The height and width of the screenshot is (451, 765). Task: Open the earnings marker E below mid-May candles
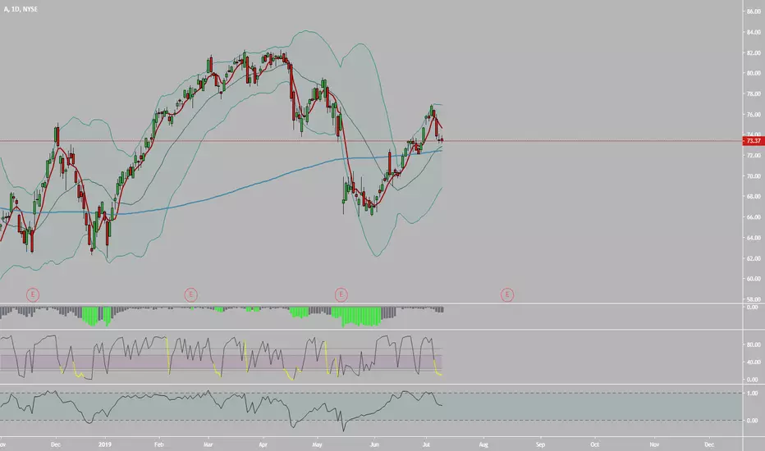pos(341,294)
